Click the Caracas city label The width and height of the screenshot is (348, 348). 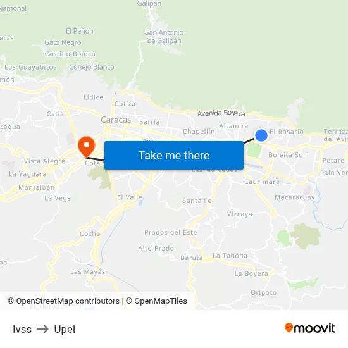116,120
